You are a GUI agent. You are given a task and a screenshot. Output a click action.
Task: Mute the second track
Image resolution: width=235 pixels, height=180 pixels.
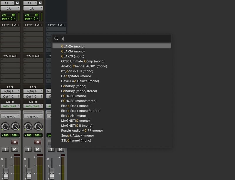click(38, 149)
